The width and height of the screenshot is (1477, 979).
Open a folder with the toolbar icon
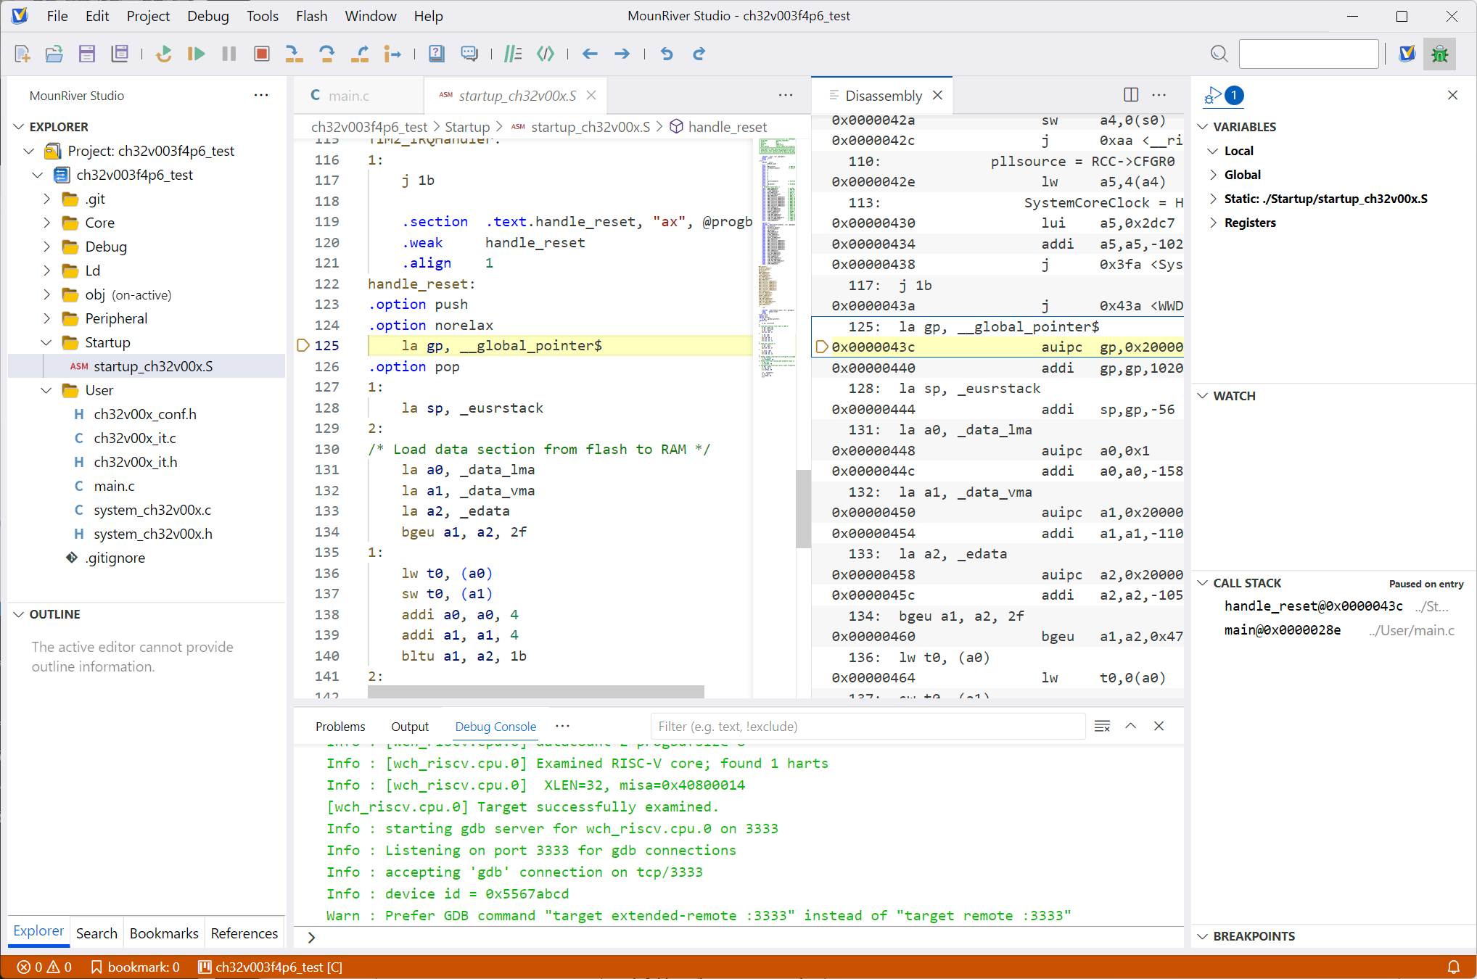(54, 54)
